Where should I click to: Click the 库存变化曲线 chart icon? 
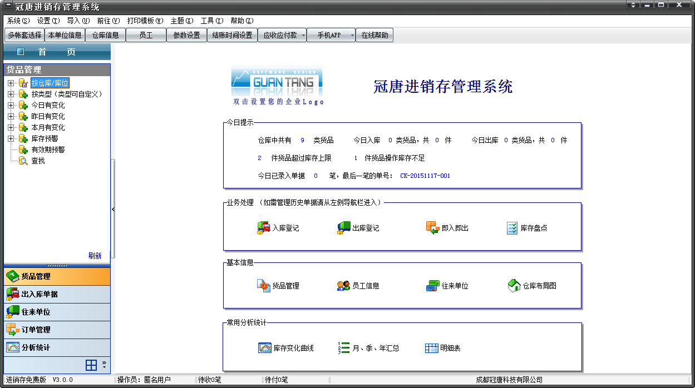[x=264, y=348]
